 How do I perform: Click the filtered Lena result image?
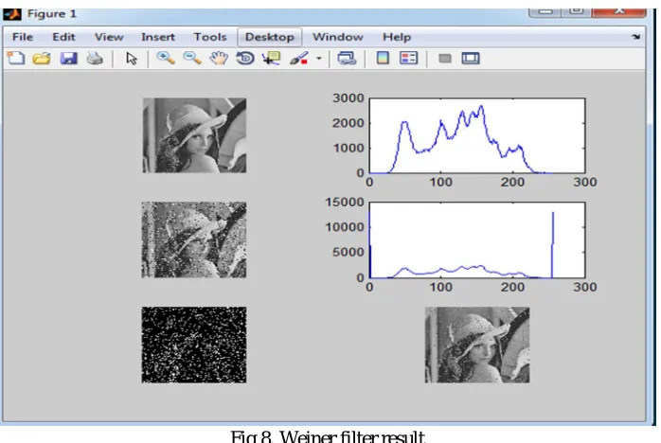(477, 345)
